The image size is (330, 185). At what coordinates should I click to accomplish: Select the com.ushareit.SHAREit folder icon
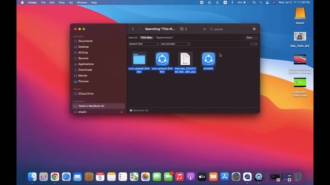[x=139, y=59]
